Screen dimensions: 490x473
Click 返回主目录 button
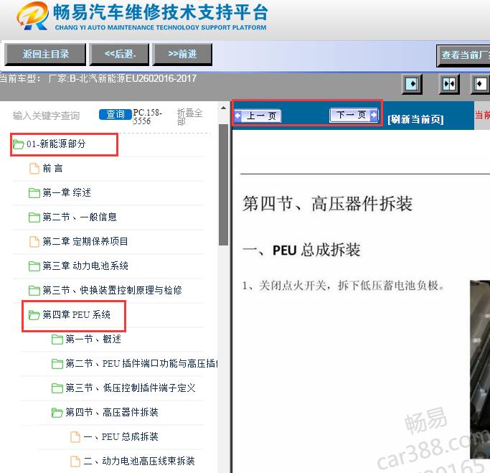pos(46,55)
